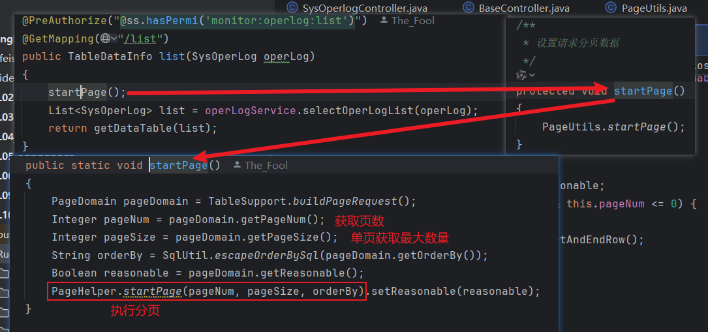Screen dimensions: 708x332
Task: Open the dropdown arrow beside the globe icon
Action: (114, 38)
